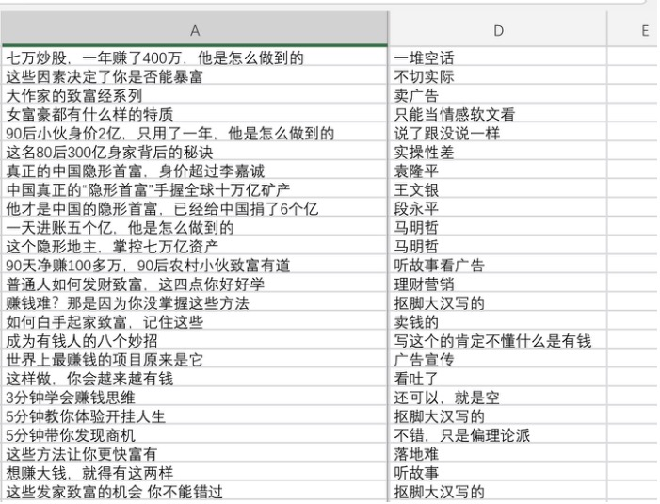Click cell '说了跟没说一样'
Viewport: 660px width, 504px height.
tap(497, 133)
